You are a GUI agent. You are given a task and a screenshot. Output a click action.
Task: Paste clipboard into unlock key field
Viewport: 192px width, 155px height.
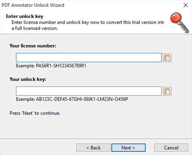(x=167, y=91)
